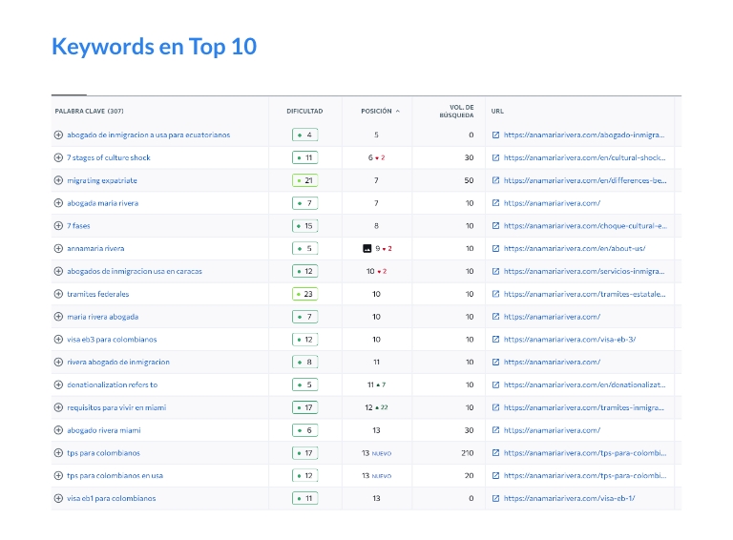Click plus icon beside 'tps para colombianos en usa'
The image size is (733, 540).
pyautogui.click(x=58, y=475)
